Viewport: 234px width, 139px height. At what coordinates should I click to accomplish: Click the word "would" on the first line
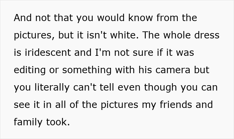point(111,18)
